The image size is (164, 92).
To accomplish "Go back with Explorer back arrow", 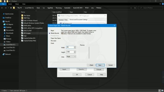I will click(x=2, y=8).
